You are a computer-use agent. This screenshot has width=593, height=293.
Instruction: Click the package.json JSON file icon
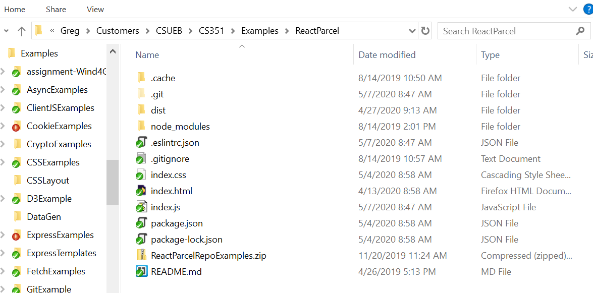click(x=141, y=223)
